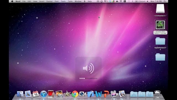
Task: Select the unnamed folder below AppleHunter274
Action: point(160,57)
